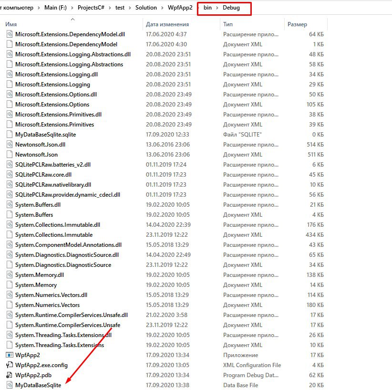Click Debug folder in breadcrumb path
Screen dimensions: 392x391
[x=231, y=8]
